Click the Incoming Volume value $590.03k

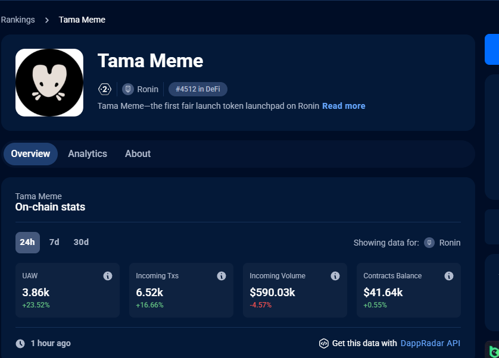tap(272, 293)
